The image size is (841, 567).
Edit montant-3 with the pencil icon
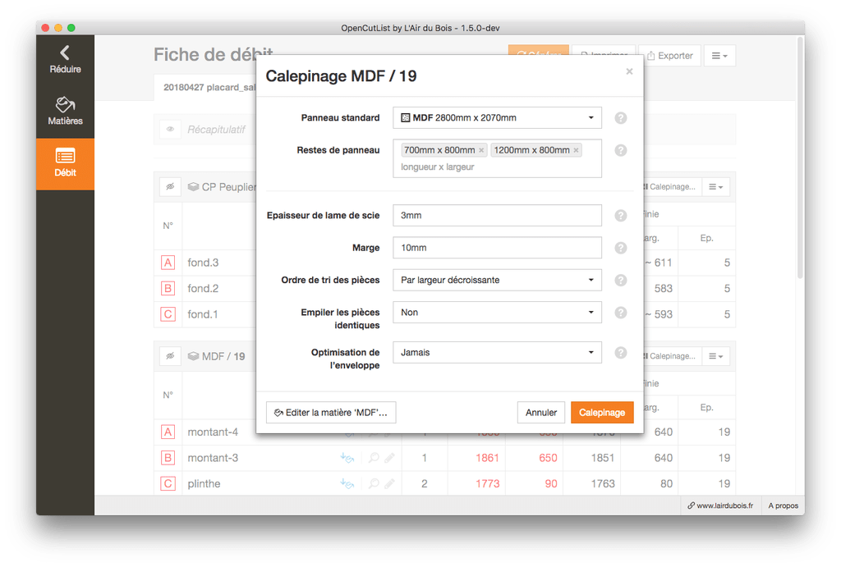[x=389, y=458]
